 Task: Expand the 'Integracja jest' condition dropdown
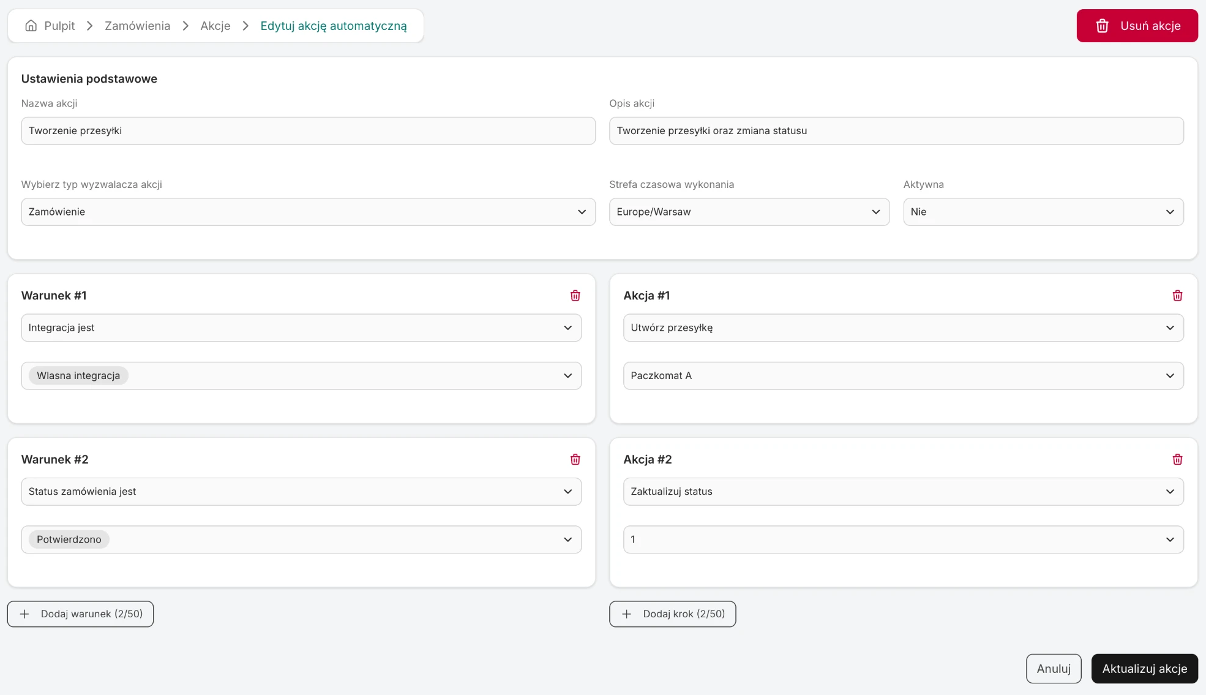tap(301, 328)
